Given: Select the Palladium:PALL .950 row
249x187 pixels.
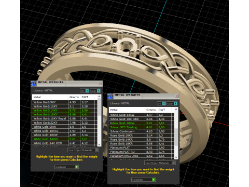Looking at the screenshot, I should pyautogui.click(x=142, y=156).
